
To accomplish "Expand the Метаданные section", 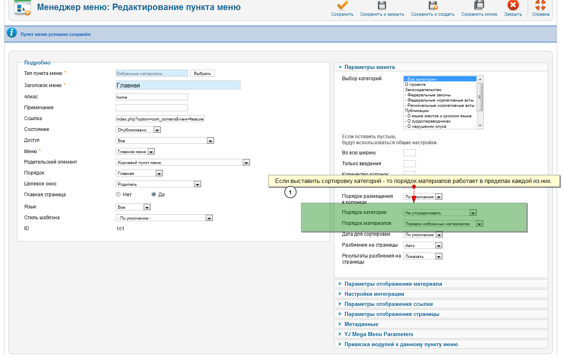I will pos(361,324).
